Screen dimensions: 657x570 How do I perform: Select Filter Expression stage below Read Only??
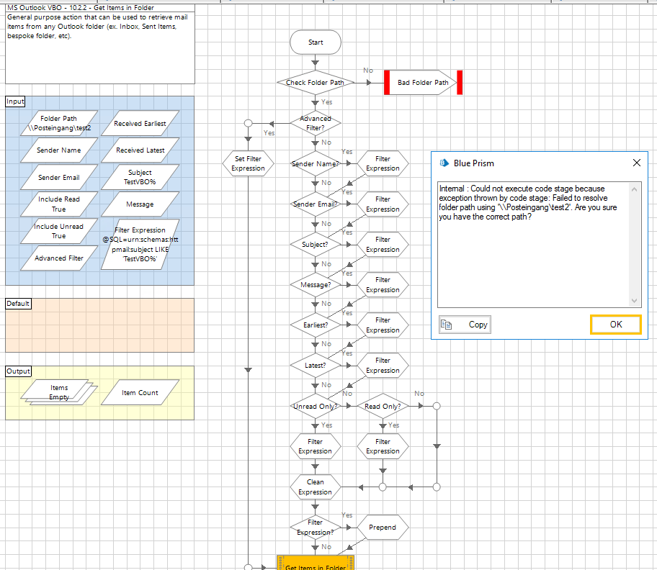383,446
